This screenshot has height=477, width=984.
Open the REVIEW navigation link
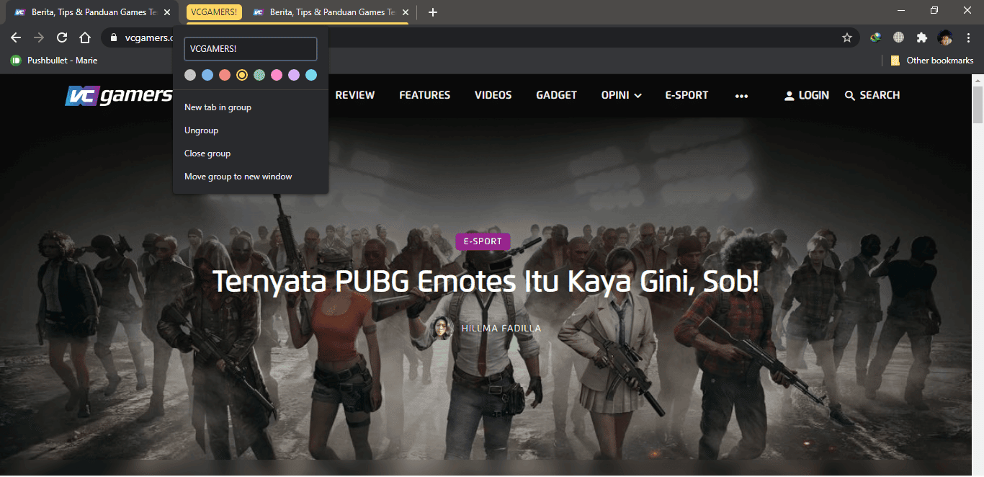coord(355,95)
